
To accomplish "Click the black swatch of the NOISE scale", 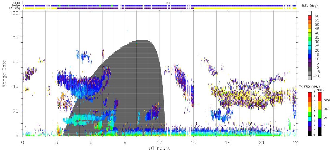I will [319, 131].
